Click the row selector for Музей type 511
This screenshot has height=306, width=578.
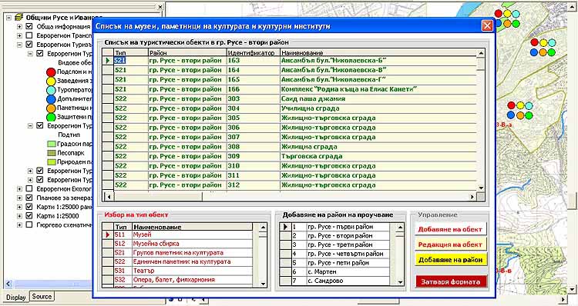click(108, 234)
